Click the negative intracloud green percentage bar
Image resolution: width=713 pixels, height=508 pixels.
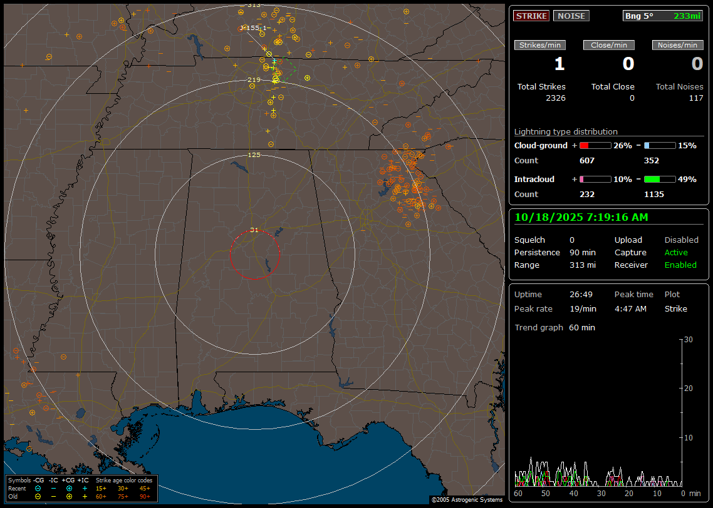pos(659,179)
